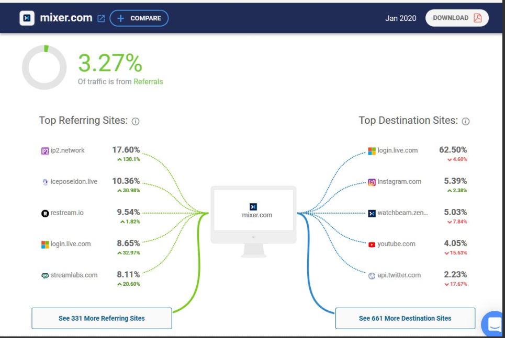Select the 8.11% referral value
Screen dimensions: 505x338
[x=128, y=275]
